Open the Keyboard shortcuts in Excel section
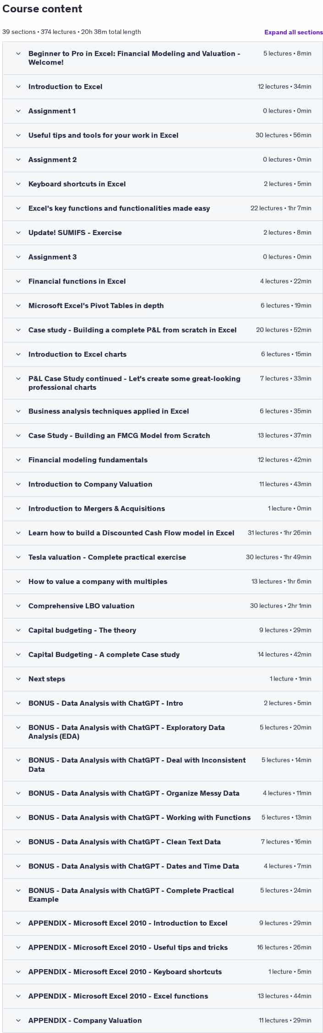 [x=163, y=184]
